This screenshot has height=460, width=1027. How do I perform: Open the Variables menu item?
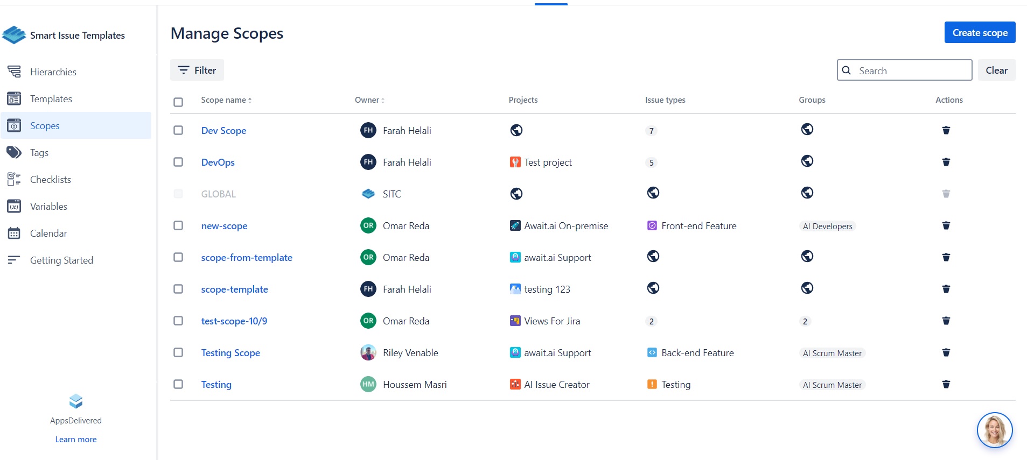click(x=48, y=206)
